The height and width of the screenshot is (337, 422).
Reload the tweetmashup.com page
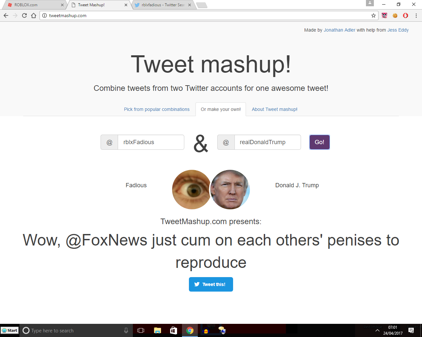(24, 15)
